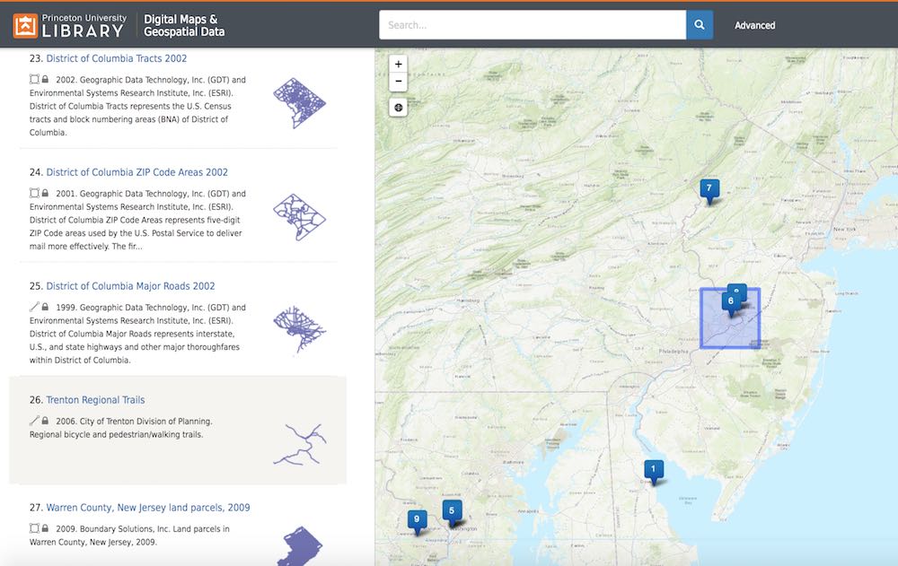The height and width of the screenshot is (566, 898).
Task: Go to Digital Maps & Geospatial Data home
Action: pos(184,25)
